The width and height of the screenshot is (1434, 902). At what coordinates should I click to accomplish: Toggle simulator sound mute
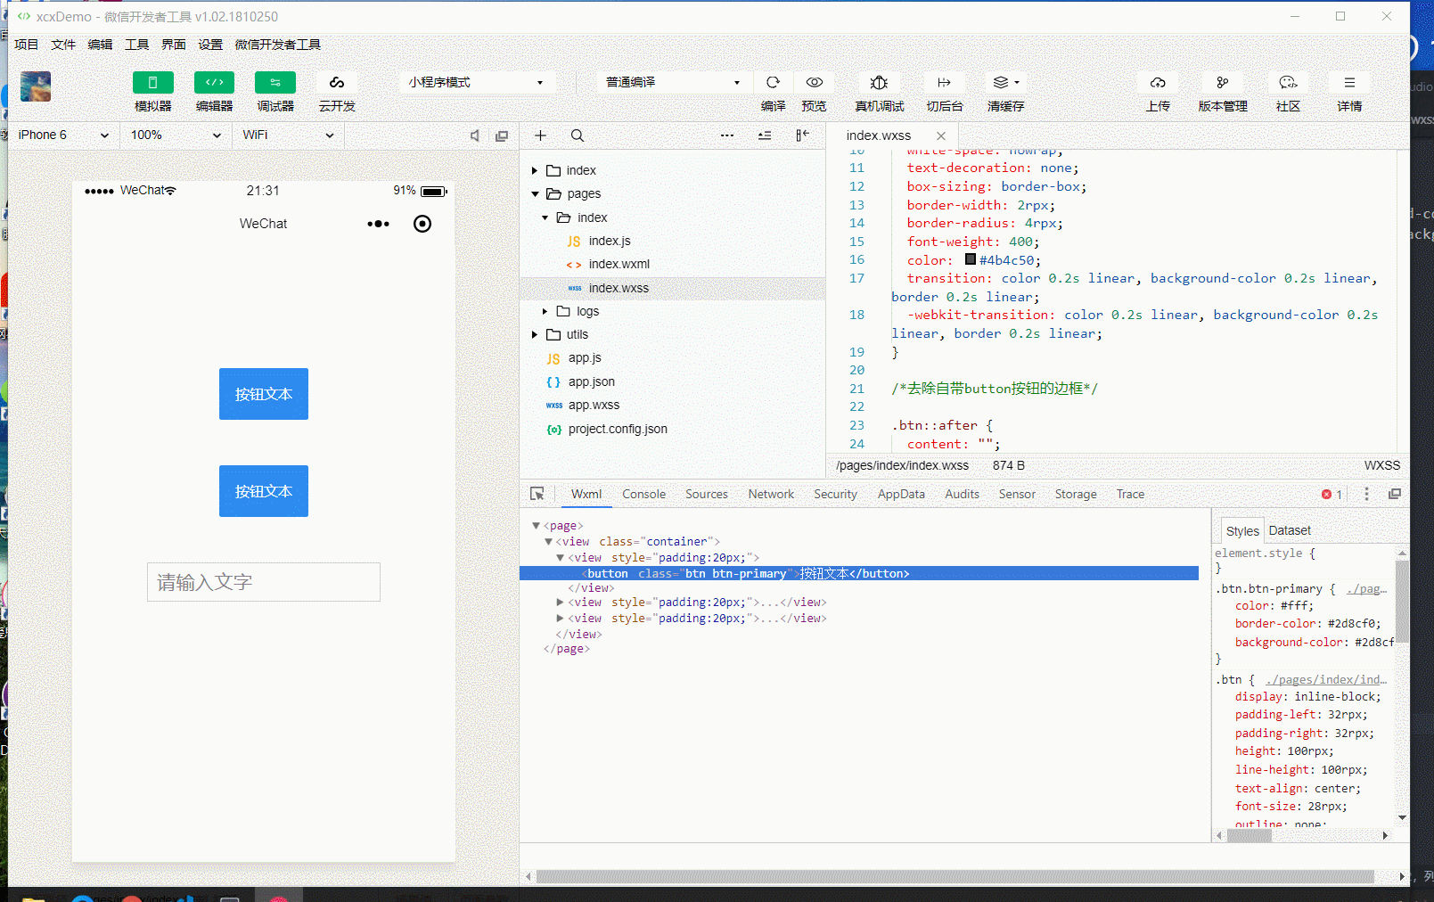click(x=475, y=135)
